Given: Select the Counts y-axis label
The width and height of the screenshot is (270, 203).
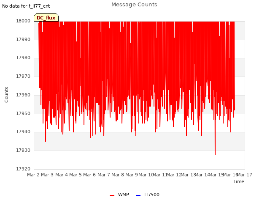Looking at the screenshot, I should coord(6,95).
